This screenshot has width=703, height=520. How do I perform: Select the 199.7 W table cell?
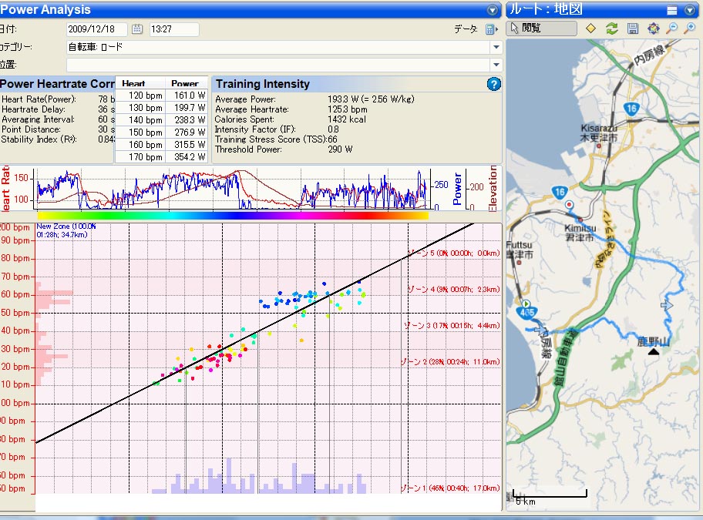[186, 108]
